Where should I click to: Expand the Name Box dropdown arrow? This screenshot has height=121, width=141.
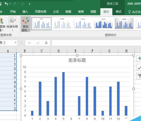(x=16, y=43)
